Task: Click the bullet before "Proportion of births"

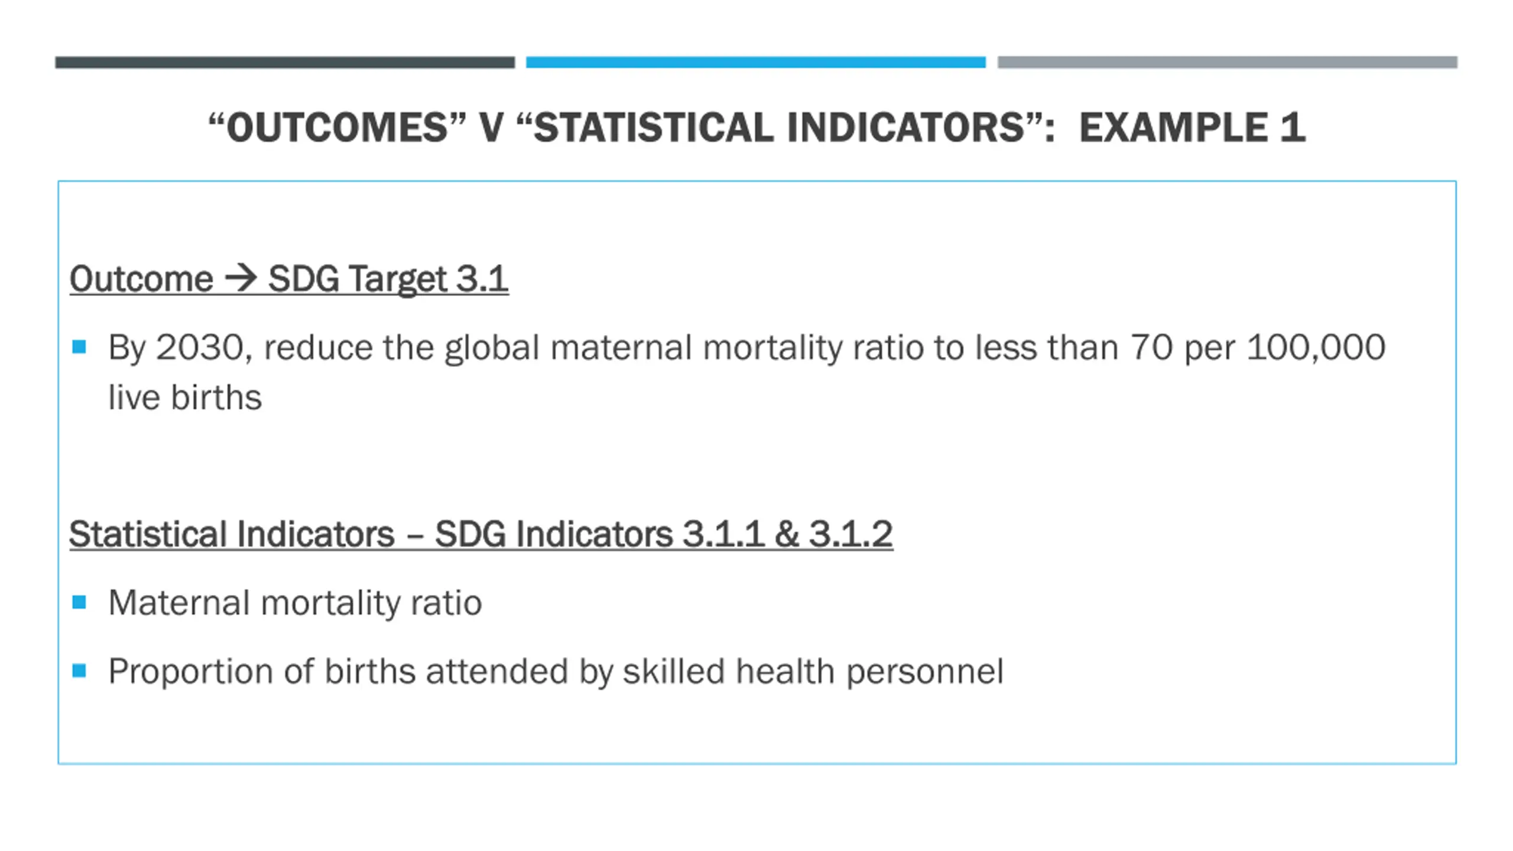Action: coord(79,671)
